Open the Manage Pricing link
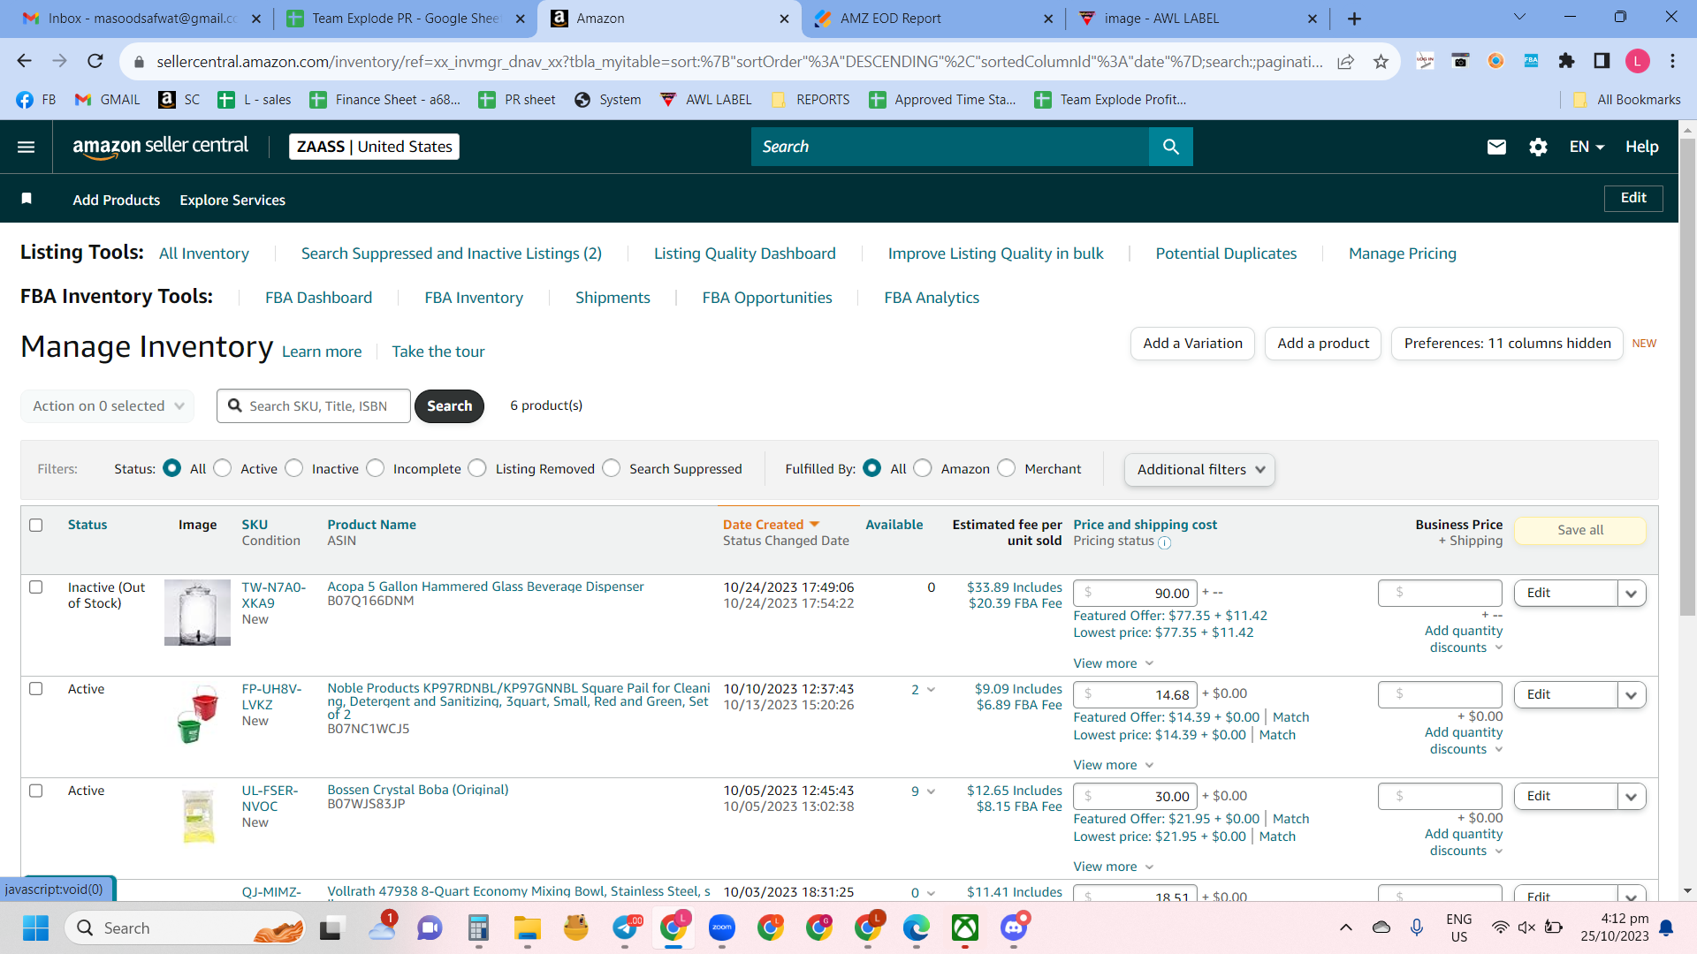 point(1403,254)
